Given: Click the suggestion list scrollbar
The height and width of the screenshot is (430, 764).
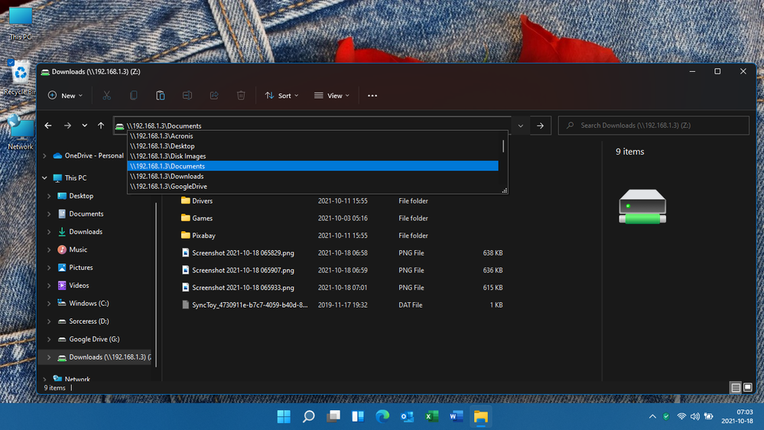Looking at the screenshot, I should pos(503,146).
